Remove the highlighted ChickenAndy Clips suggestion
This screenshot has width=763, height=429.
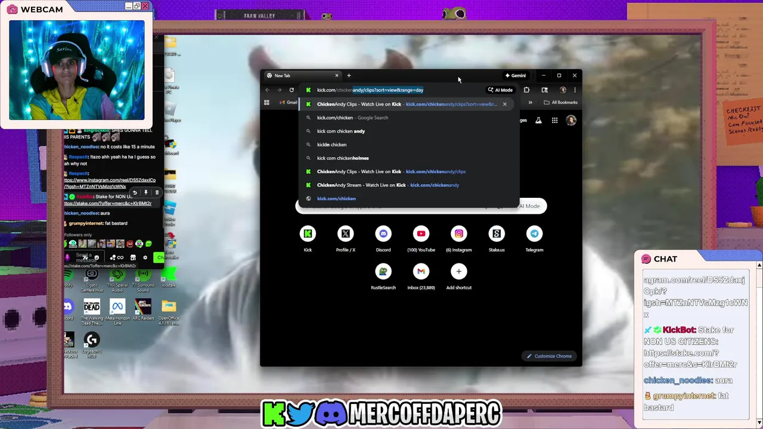click(504, 104)
